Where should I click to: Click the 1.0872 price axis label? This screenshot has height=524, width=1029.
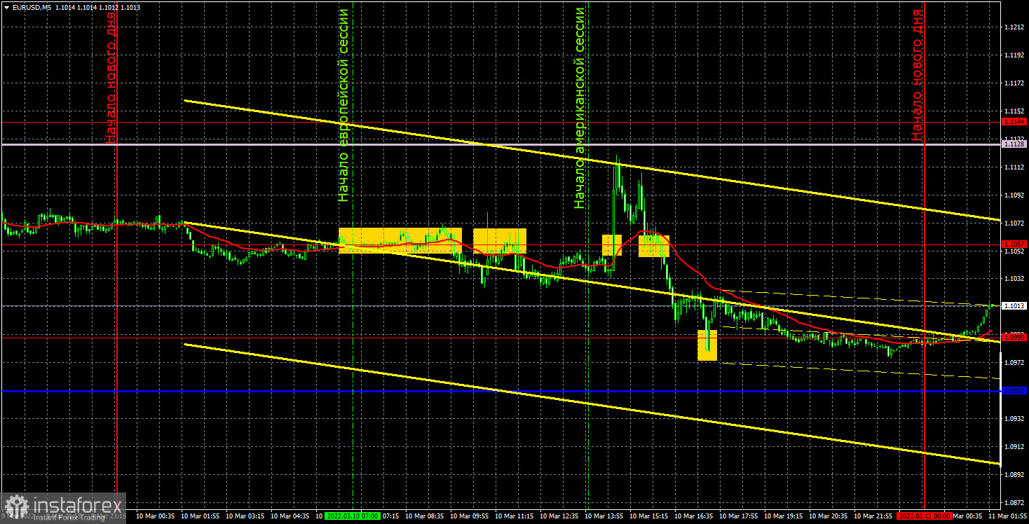click(1014, 503)
